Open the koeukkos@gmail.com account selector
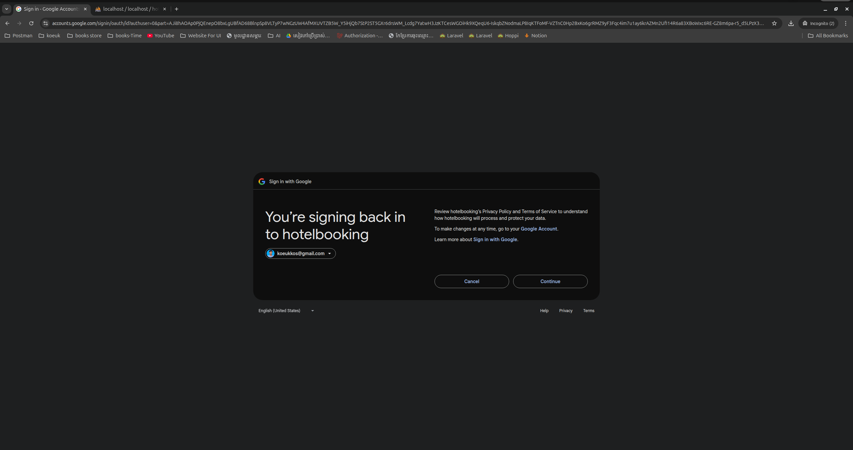853x450 pixels. point(300,253)
